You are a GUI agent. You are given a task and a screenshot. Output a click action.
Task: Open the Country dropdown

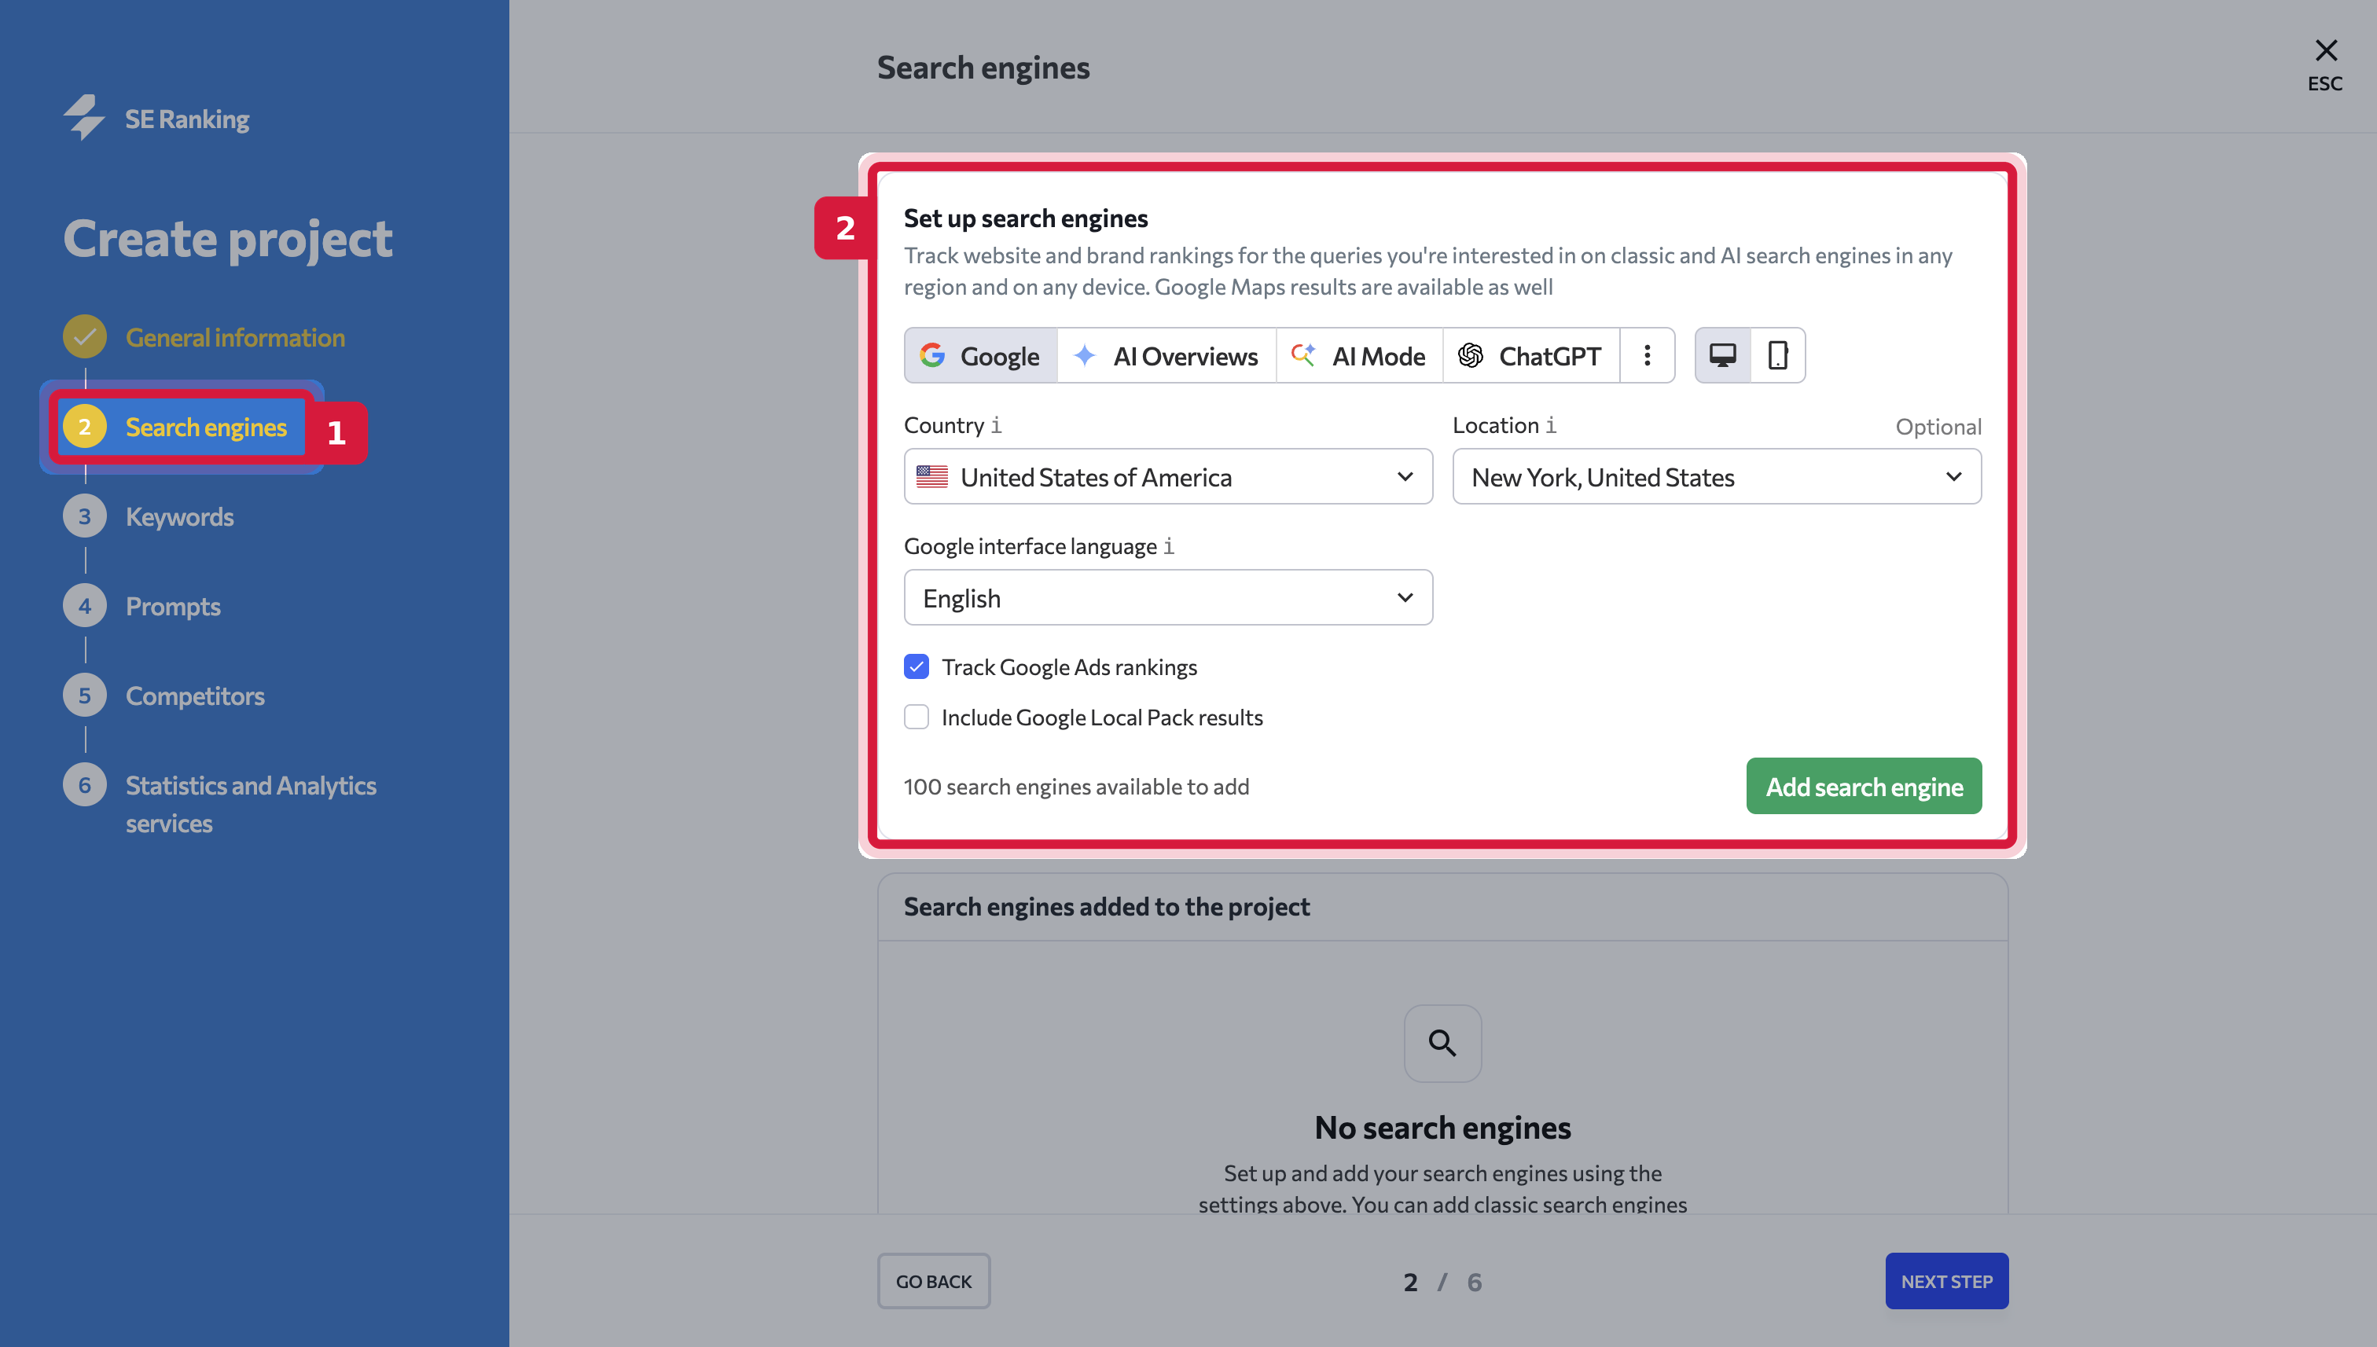[1168, 476]
